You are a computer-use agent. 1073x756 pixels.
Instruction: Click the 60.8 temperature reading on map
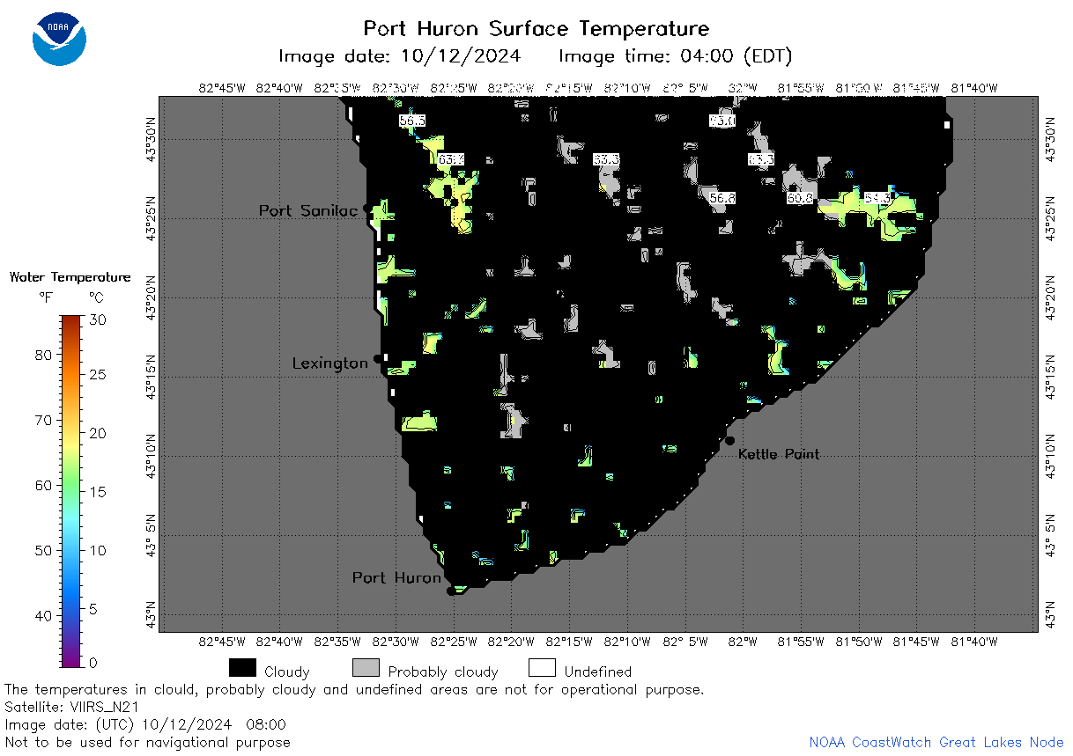tap(799, 199)
